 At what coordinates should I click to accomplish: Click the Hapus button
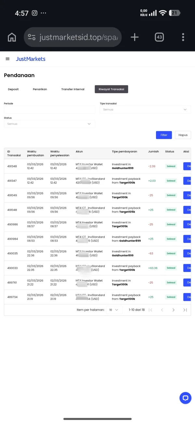point(183,135)
